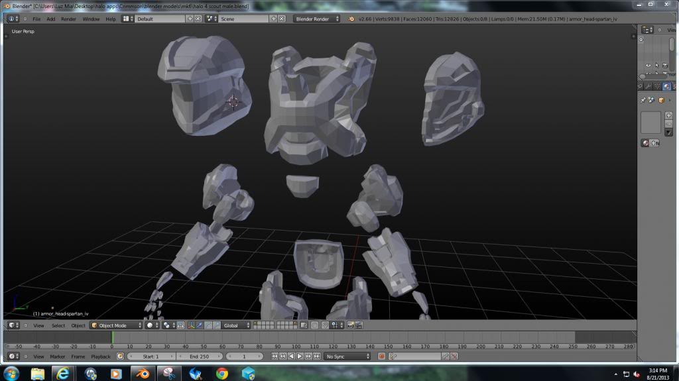The image size is (679, 381).
Task: Open the Global transform orientation dropdown
Action: [x=236, y=325]
